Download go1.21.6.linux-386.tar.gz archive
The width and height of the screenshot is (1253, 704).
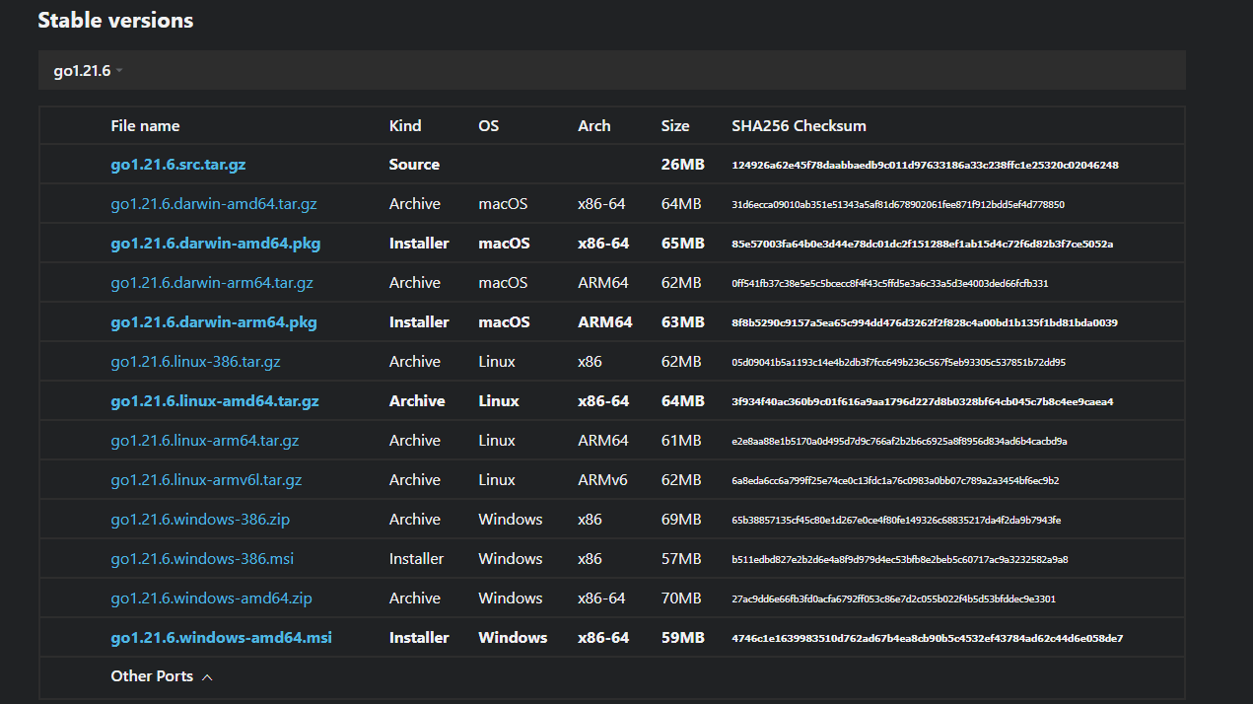tap(194, 361)
